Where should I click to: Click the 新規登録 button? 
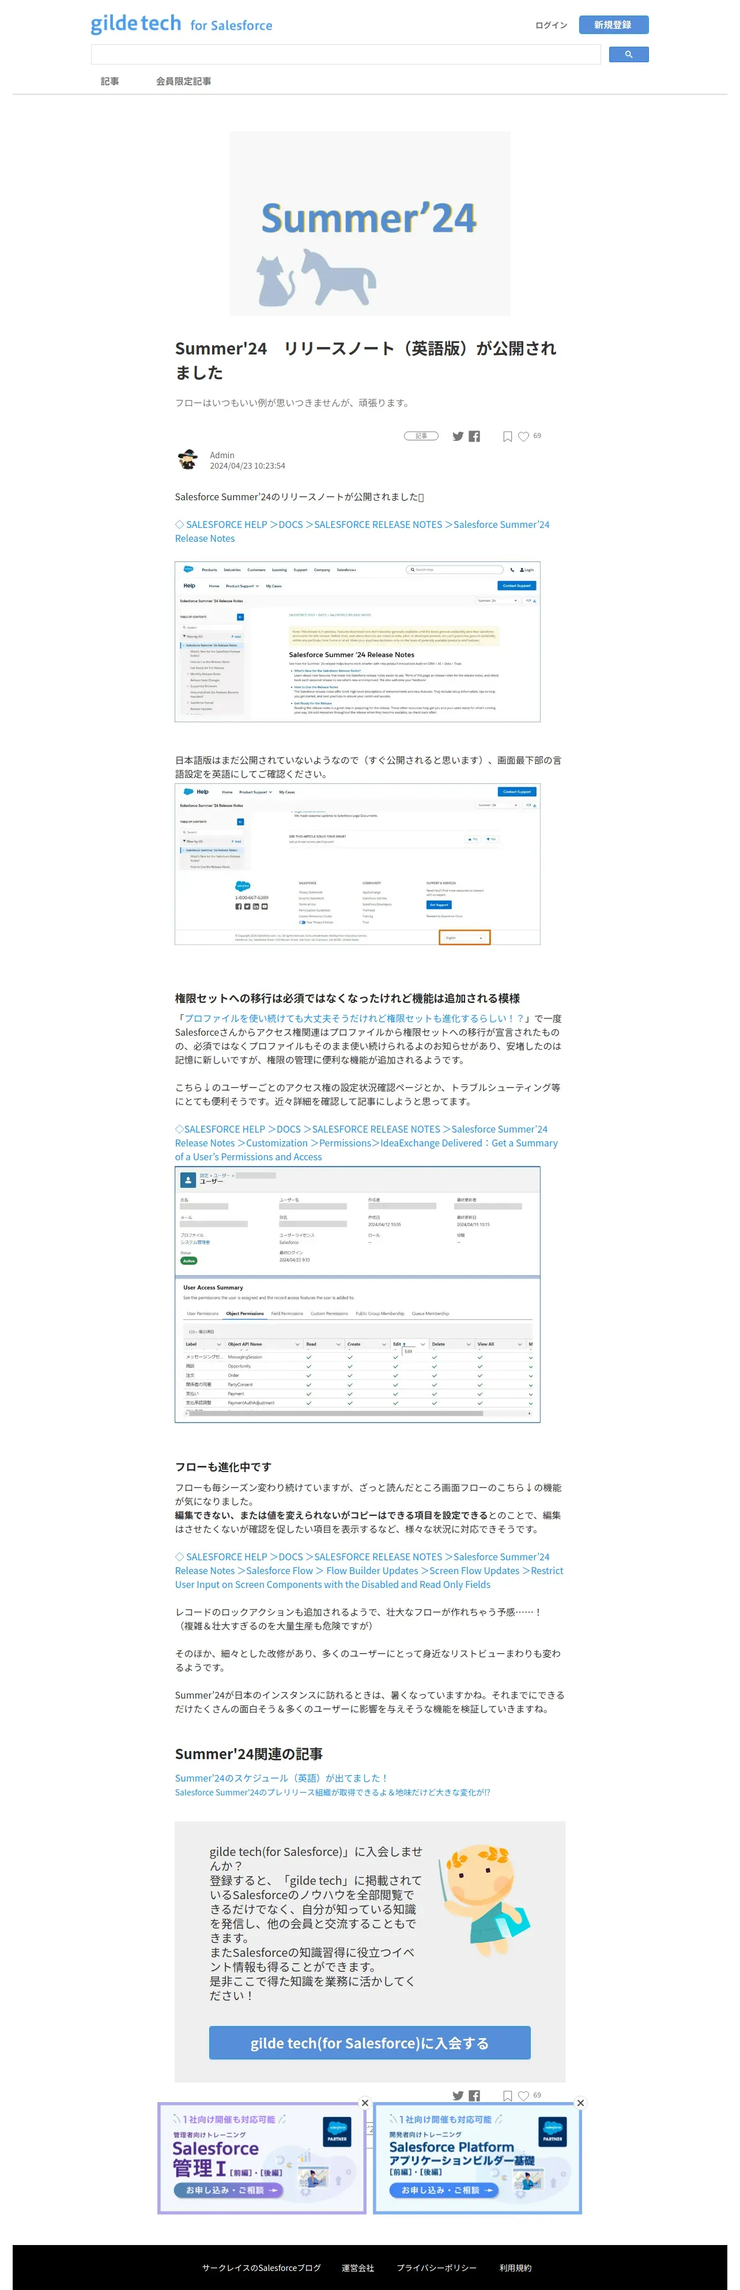pyautogui.click(x=613, y=25)
